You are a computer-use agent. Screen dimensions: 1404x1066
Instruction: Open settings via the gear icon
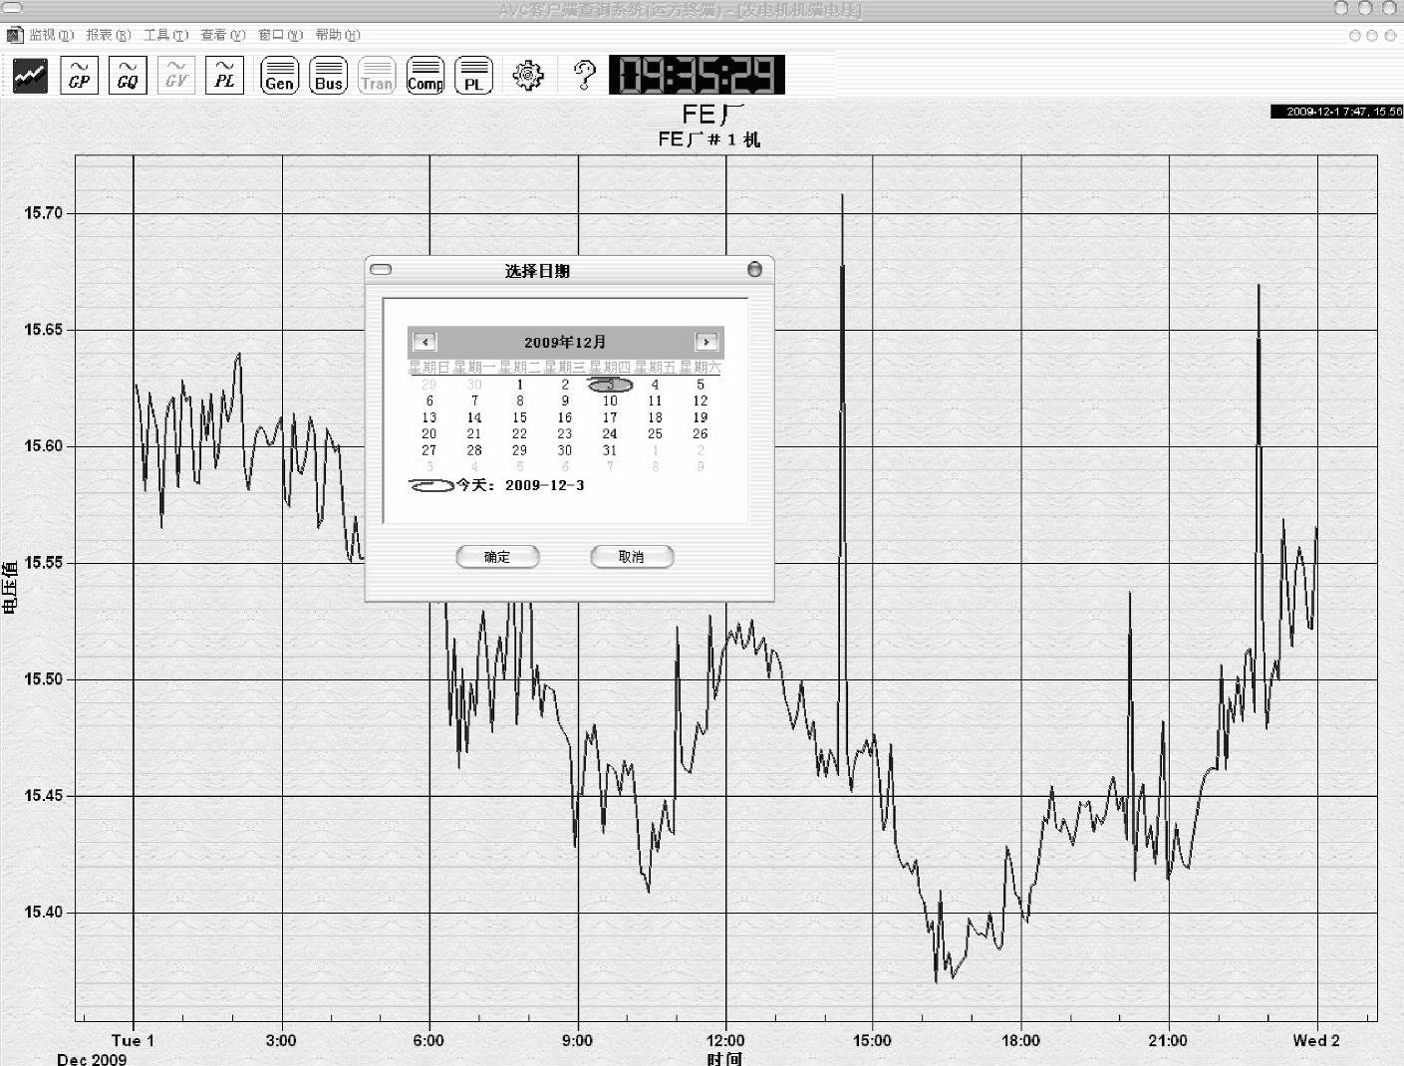pyautogui.click(x=528, y=75)
